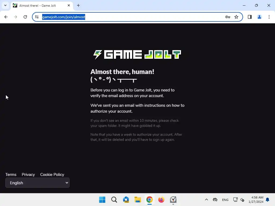Go back to the previous page
The image size is (275, 206).
click(x=6, y=17)
